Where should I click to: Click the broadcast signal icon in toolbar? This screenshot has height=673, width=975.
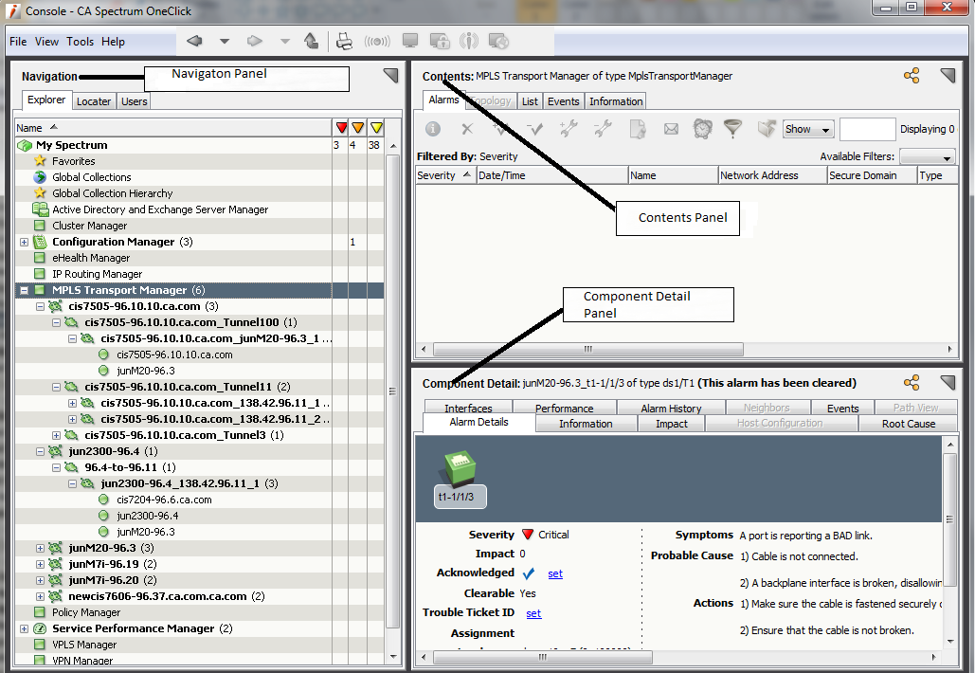click(x=377, y=42)
